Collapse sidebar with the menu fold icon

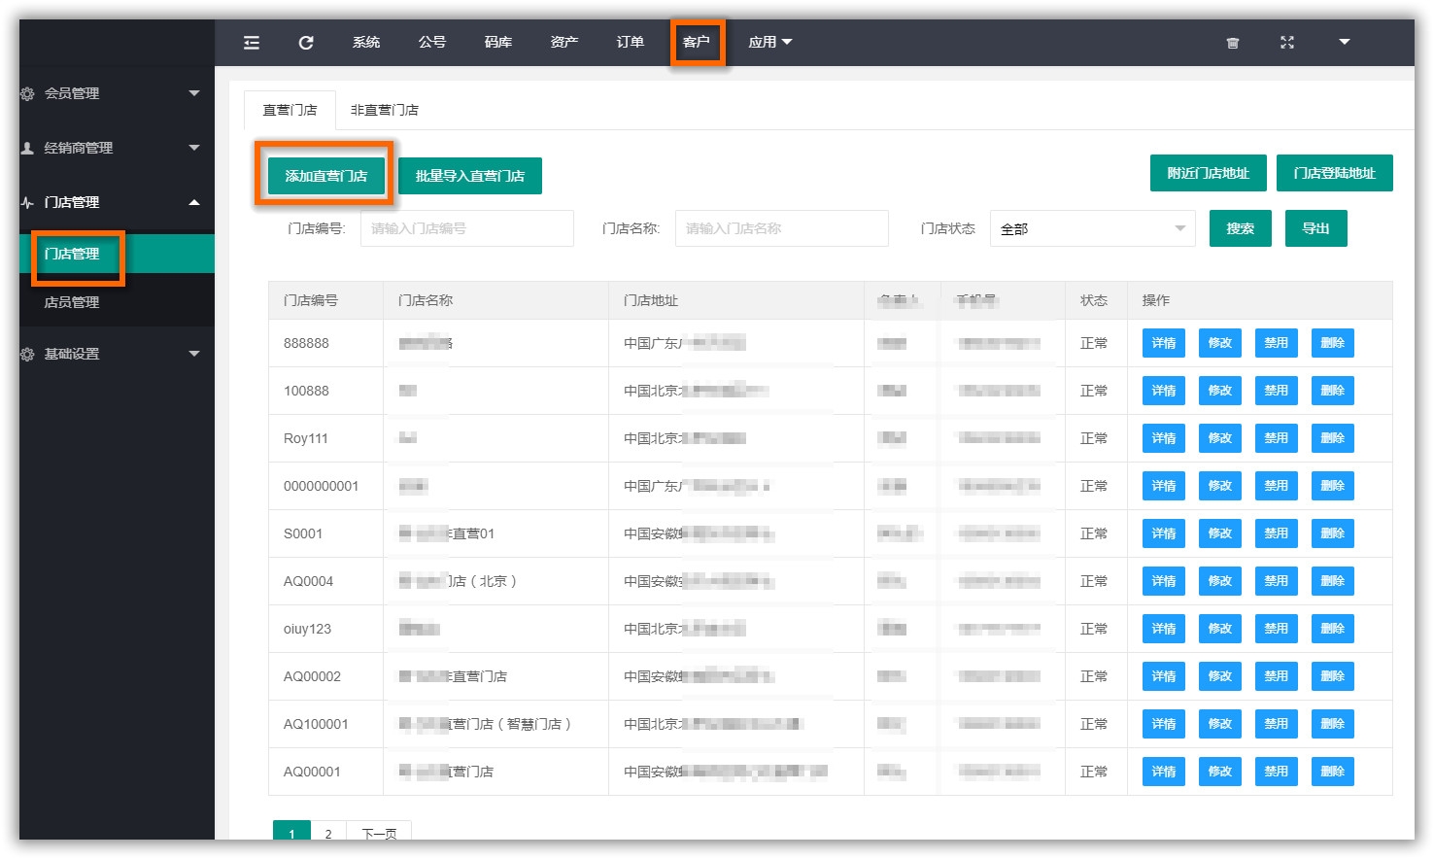[252, 42]
